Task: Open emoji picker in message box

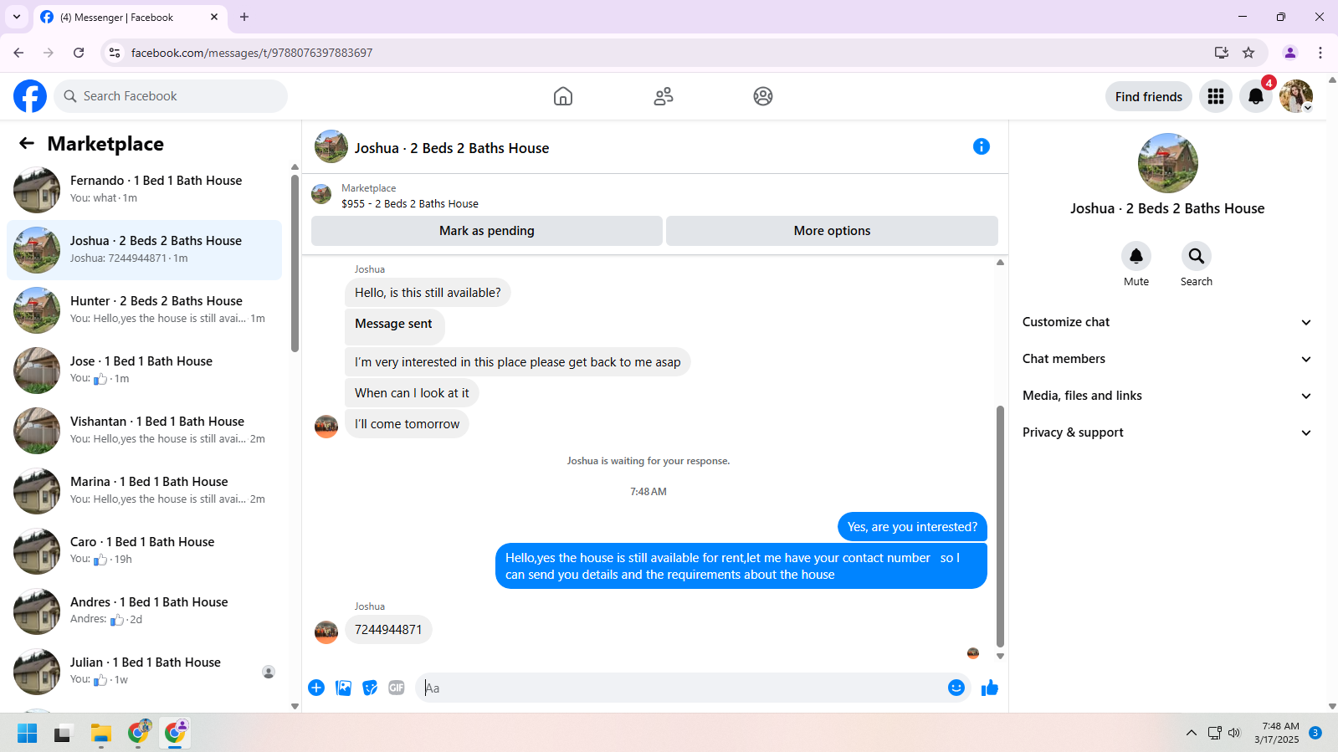Action: [x=956, y=688]
